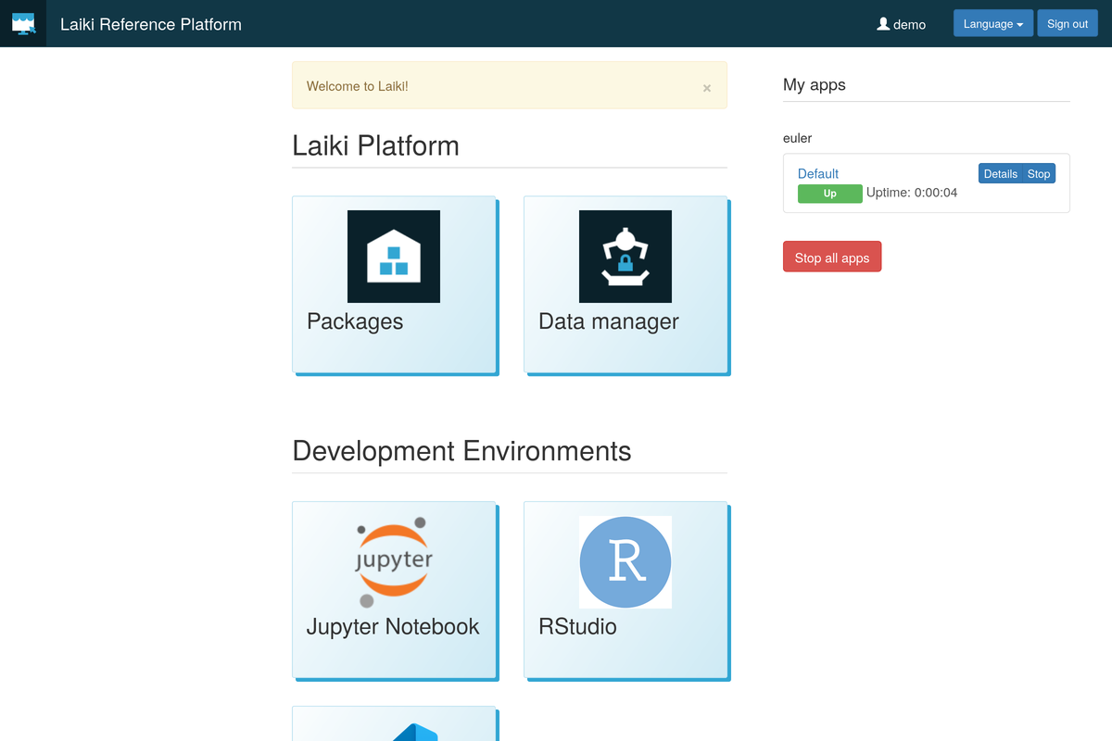The image size is (1112, 741).
Task: Click the Jupyter Notebook tile label
Action: point(393,626)
